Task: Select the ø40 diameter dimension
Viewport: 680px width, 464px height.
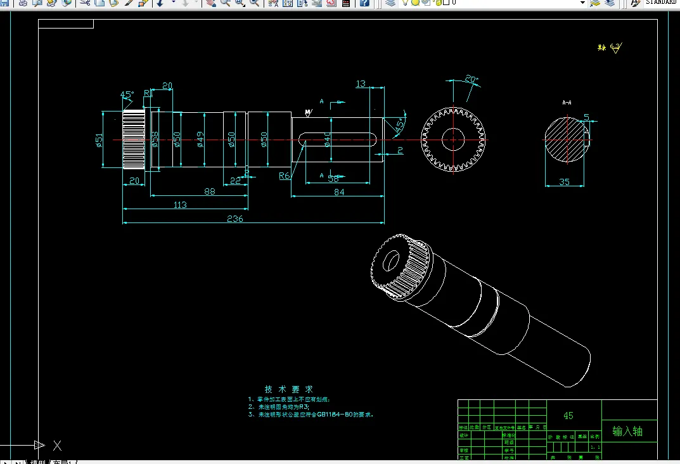Action: tap(327, 139)
